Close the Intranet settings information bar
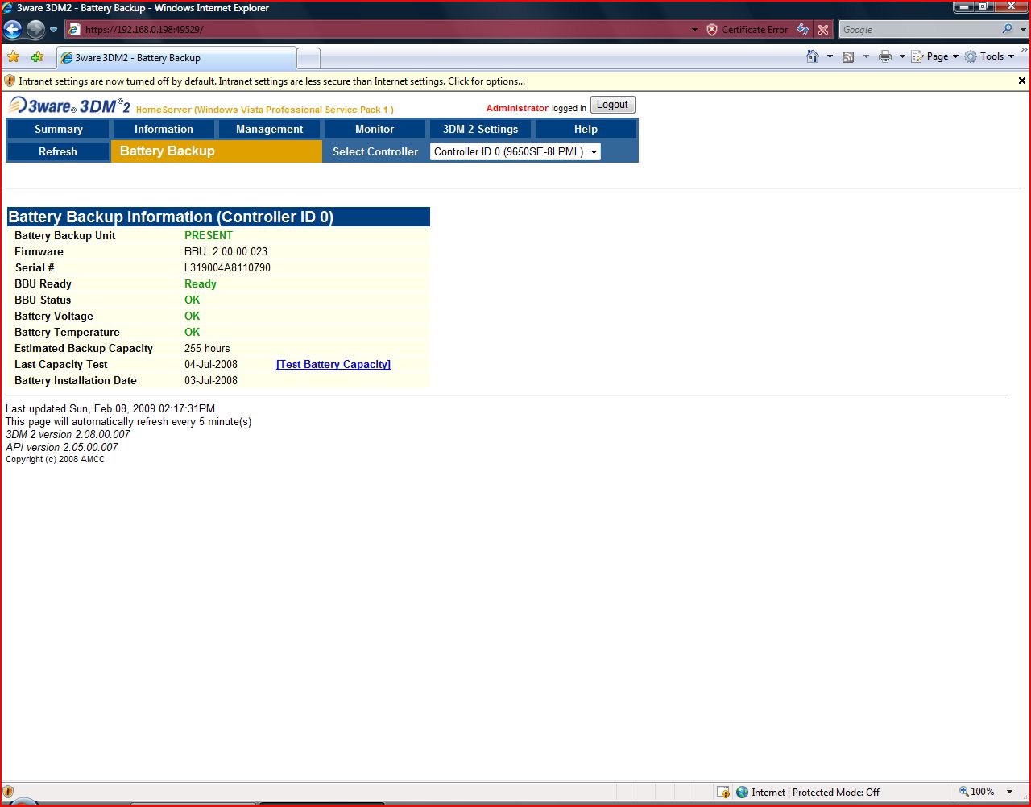 [x=1022, y=81]
